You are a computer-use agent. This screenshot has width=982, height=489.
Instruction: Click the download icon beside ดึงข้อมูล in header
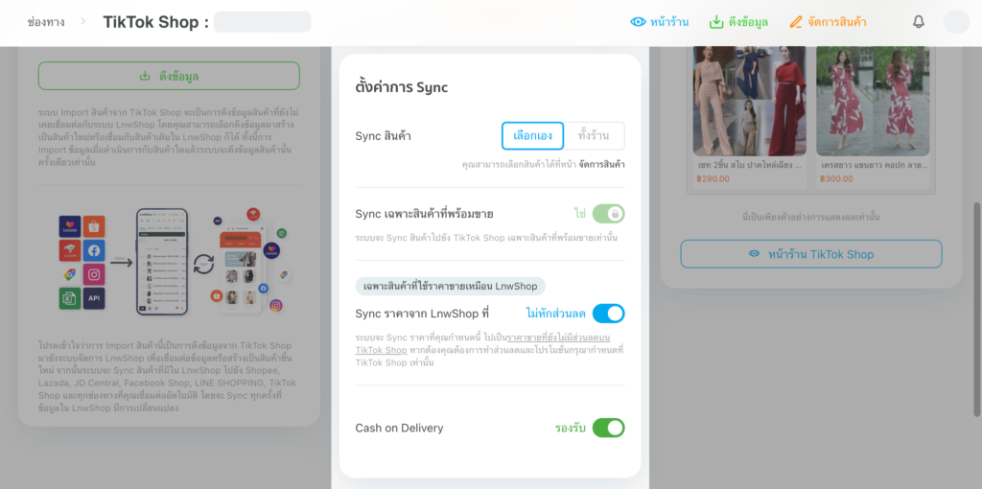[715, 22]
